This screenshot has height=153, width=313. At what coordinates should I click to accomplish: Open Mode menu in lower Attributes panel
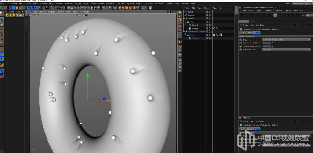245,121
